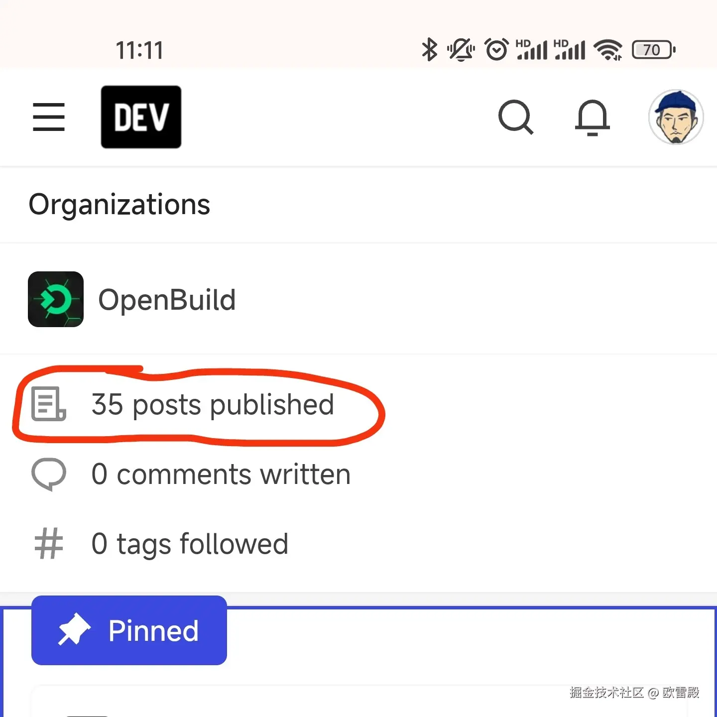Tap the alarm clock status icon

[x=496, y=50]
